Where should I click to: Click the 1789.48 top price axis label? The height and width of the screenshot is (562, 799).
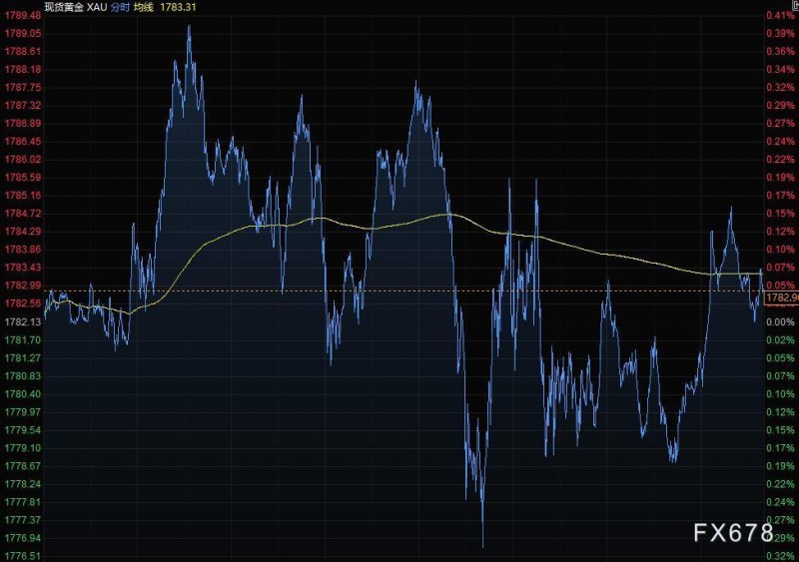coord(22,15)
